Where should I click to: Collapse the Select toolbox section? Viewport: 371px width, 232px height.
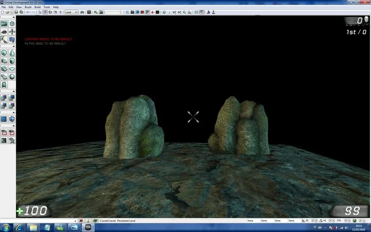[x=14, y=126]
